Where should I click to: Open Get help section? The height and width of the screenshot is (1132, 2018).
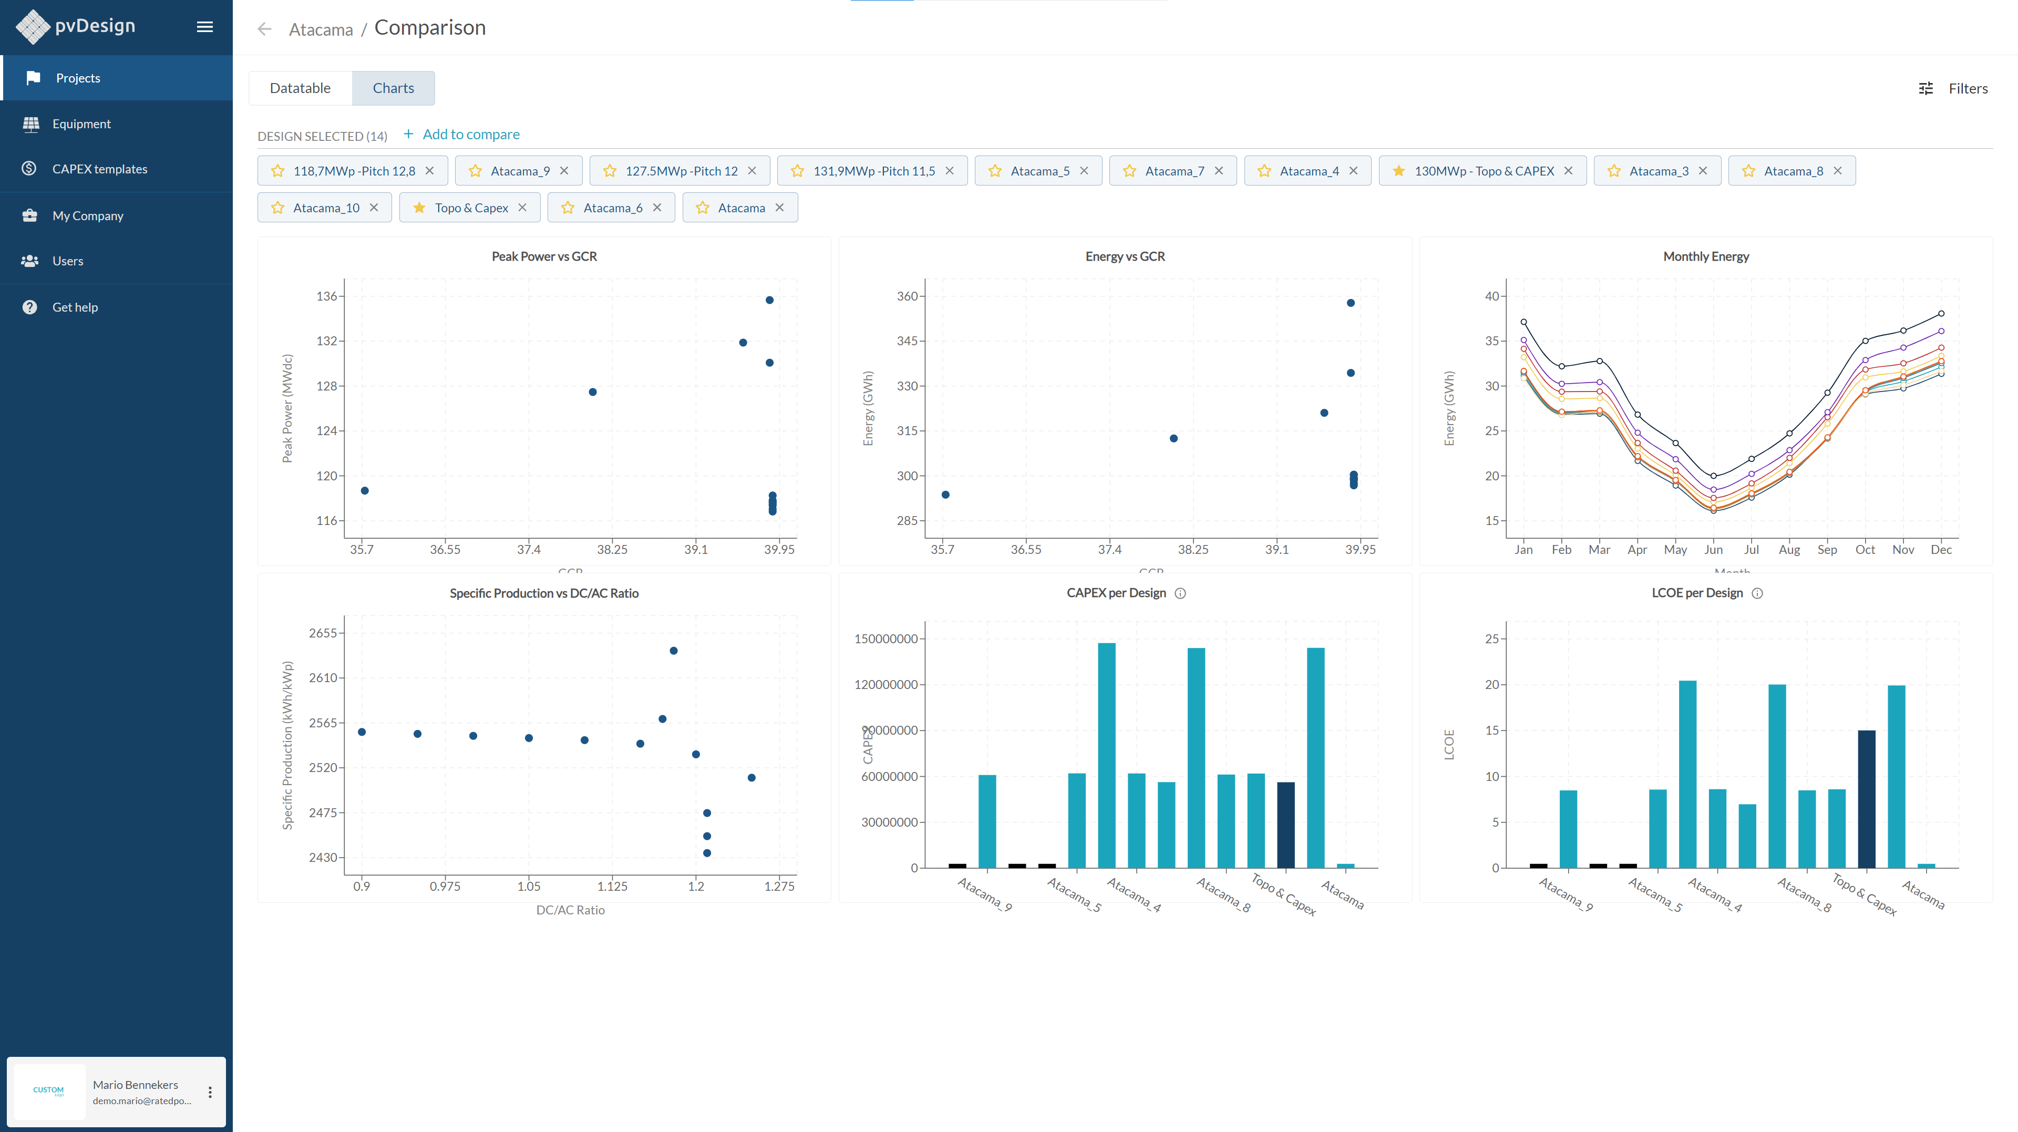point(75,307)
